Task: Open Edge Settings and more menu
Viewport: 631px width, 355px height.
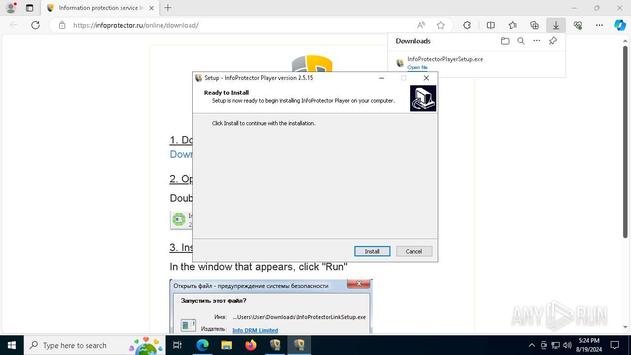Action: (x=599, y=25)
